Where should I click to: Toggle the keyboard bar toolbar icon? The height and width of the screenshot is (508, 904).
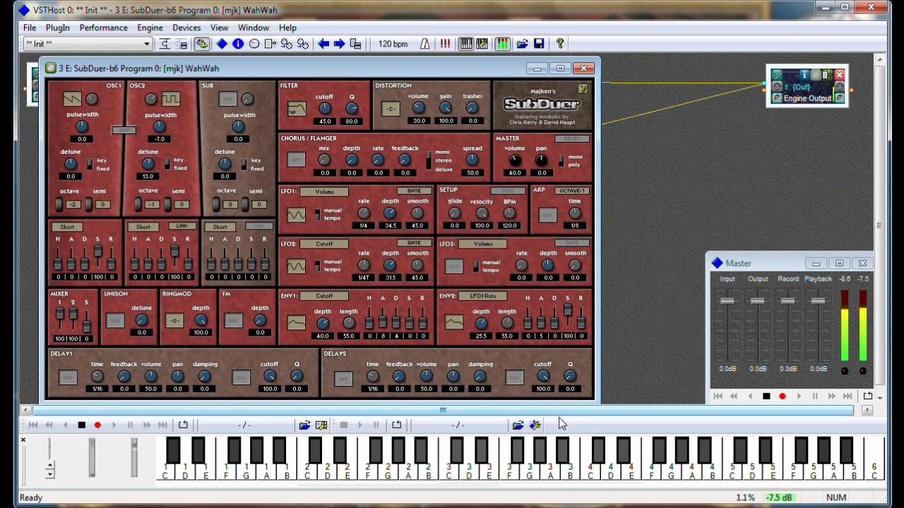tap(466, 44)
